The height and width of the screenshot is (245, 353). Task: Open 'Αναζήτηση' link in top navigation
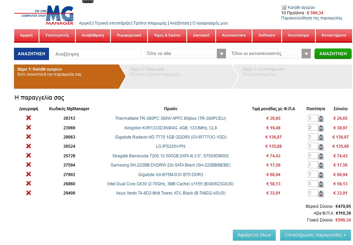179,23
